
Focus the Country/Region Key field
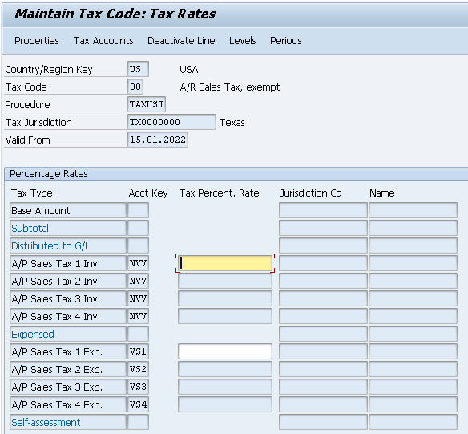[x=138, y=69]
